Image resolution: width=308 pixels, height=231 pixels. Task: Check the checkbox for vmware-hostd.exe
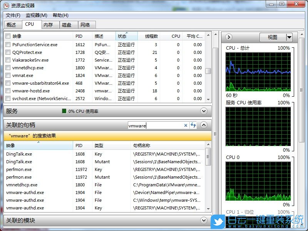[8, 91]
